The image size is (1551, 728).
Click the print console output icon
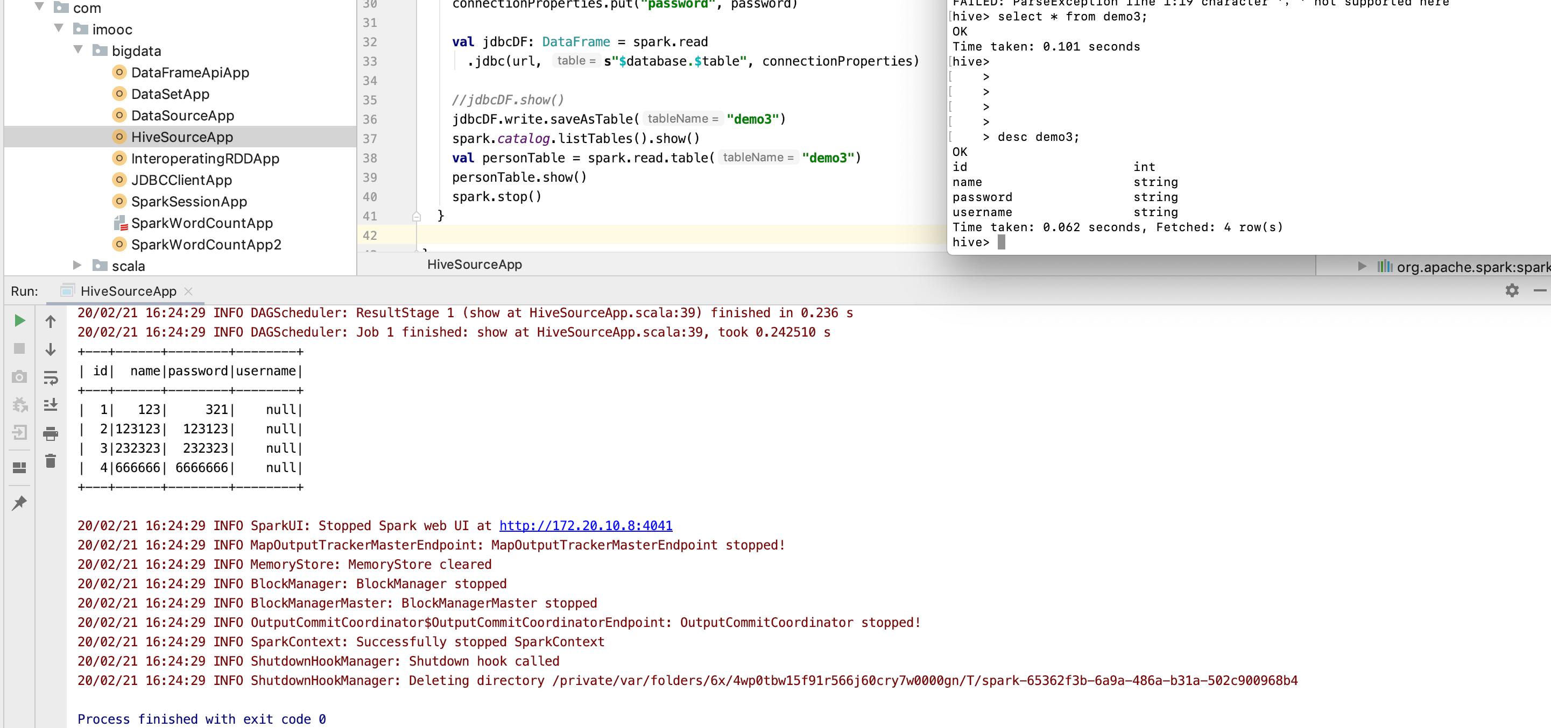51,433
